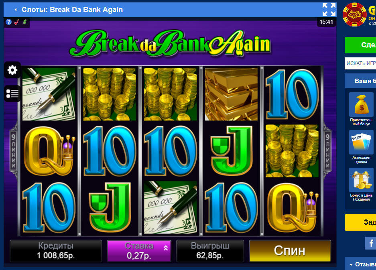This screenshot has height=270, width=376.
Task: Expand the Ставка bet selector arrows
Action: tap(166, 248)
